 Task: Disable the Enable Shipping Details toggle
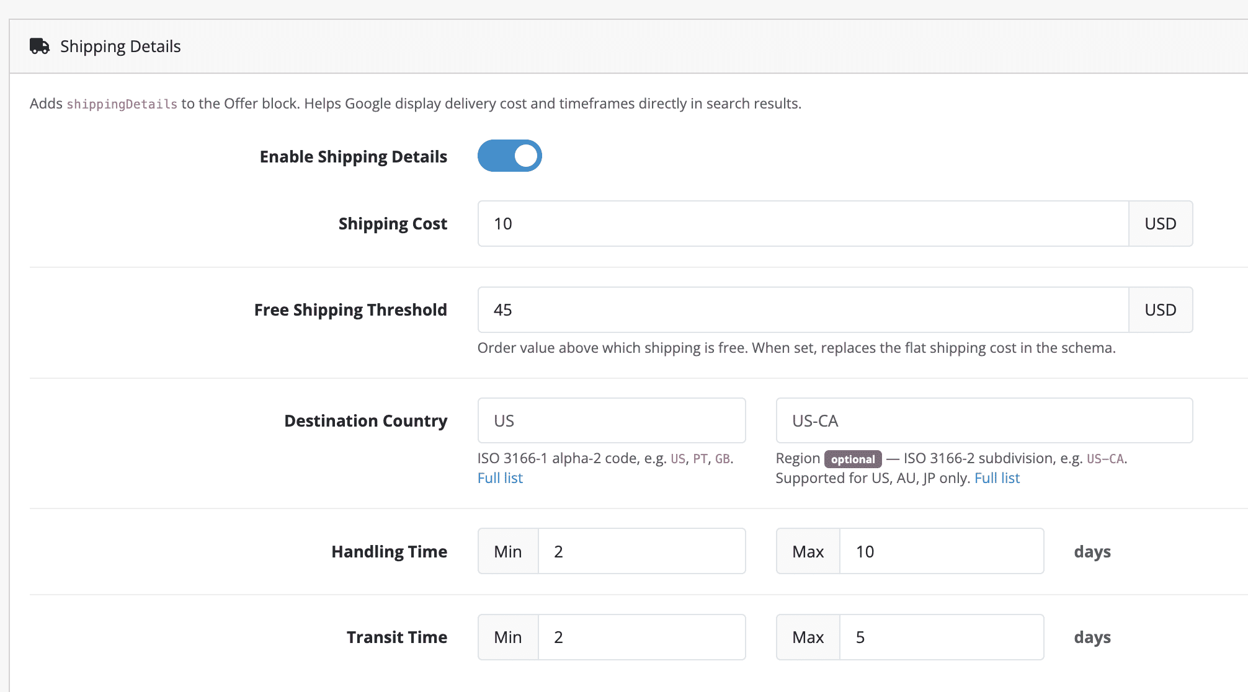click(509, 156)
